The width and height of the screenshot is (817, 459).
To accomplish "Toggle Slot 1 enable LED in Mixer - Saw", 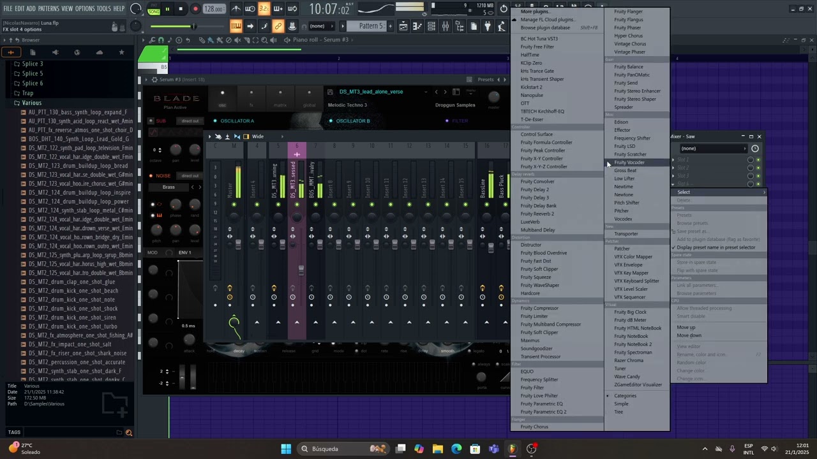I will 758,160.
